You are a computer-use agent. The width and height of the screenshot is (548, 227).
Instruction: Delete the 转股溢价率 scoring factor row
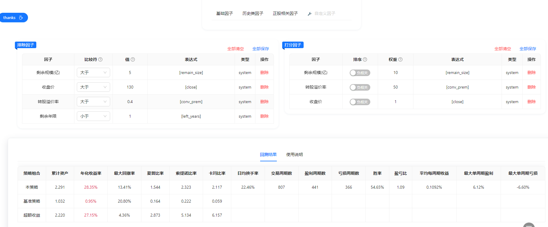[532, 87]
